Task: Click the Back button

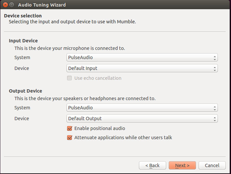Action: tap(152, 165)
